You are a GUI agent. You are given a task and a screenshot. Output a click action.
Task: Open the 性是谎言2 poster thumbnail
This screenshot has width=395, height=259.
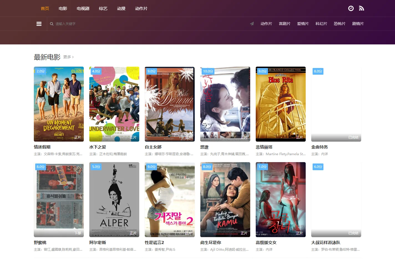tap(170, 200)
